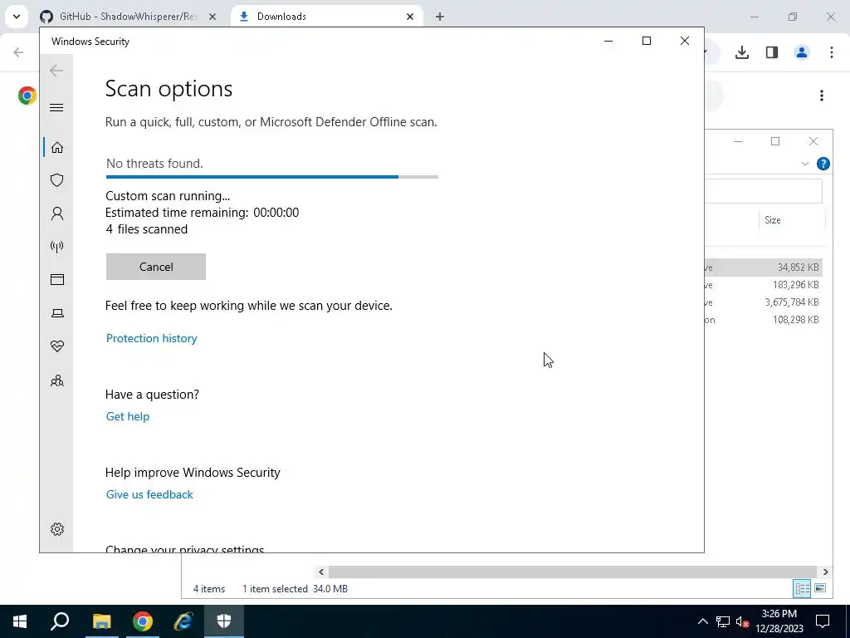
Task: Click the Get help link
Action: point(128,416)
